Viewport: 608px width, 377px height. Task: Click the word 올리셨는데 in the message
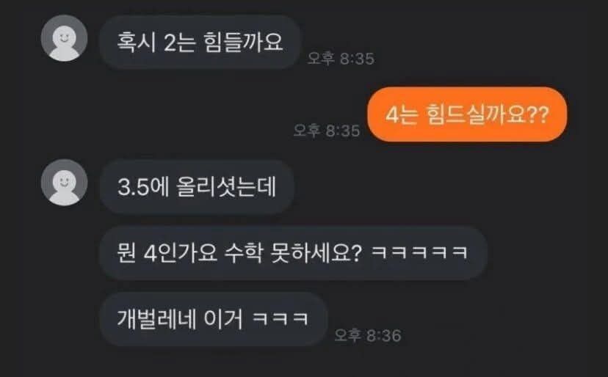pyautogui.click(x=226, y=187)
